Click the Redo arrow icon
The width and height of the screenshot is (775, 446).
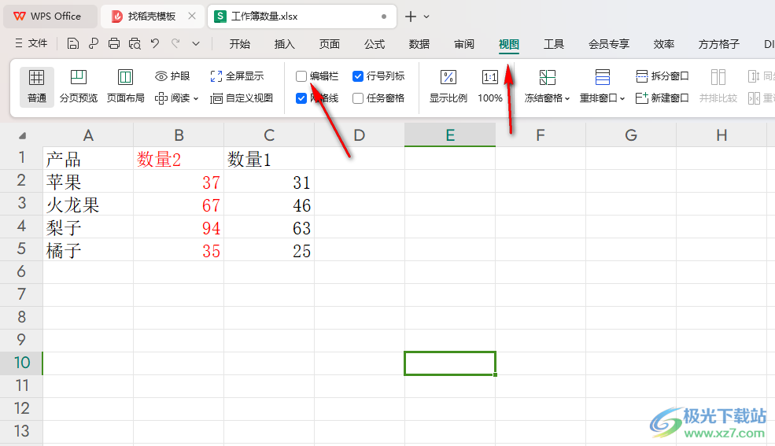point(175,44)
